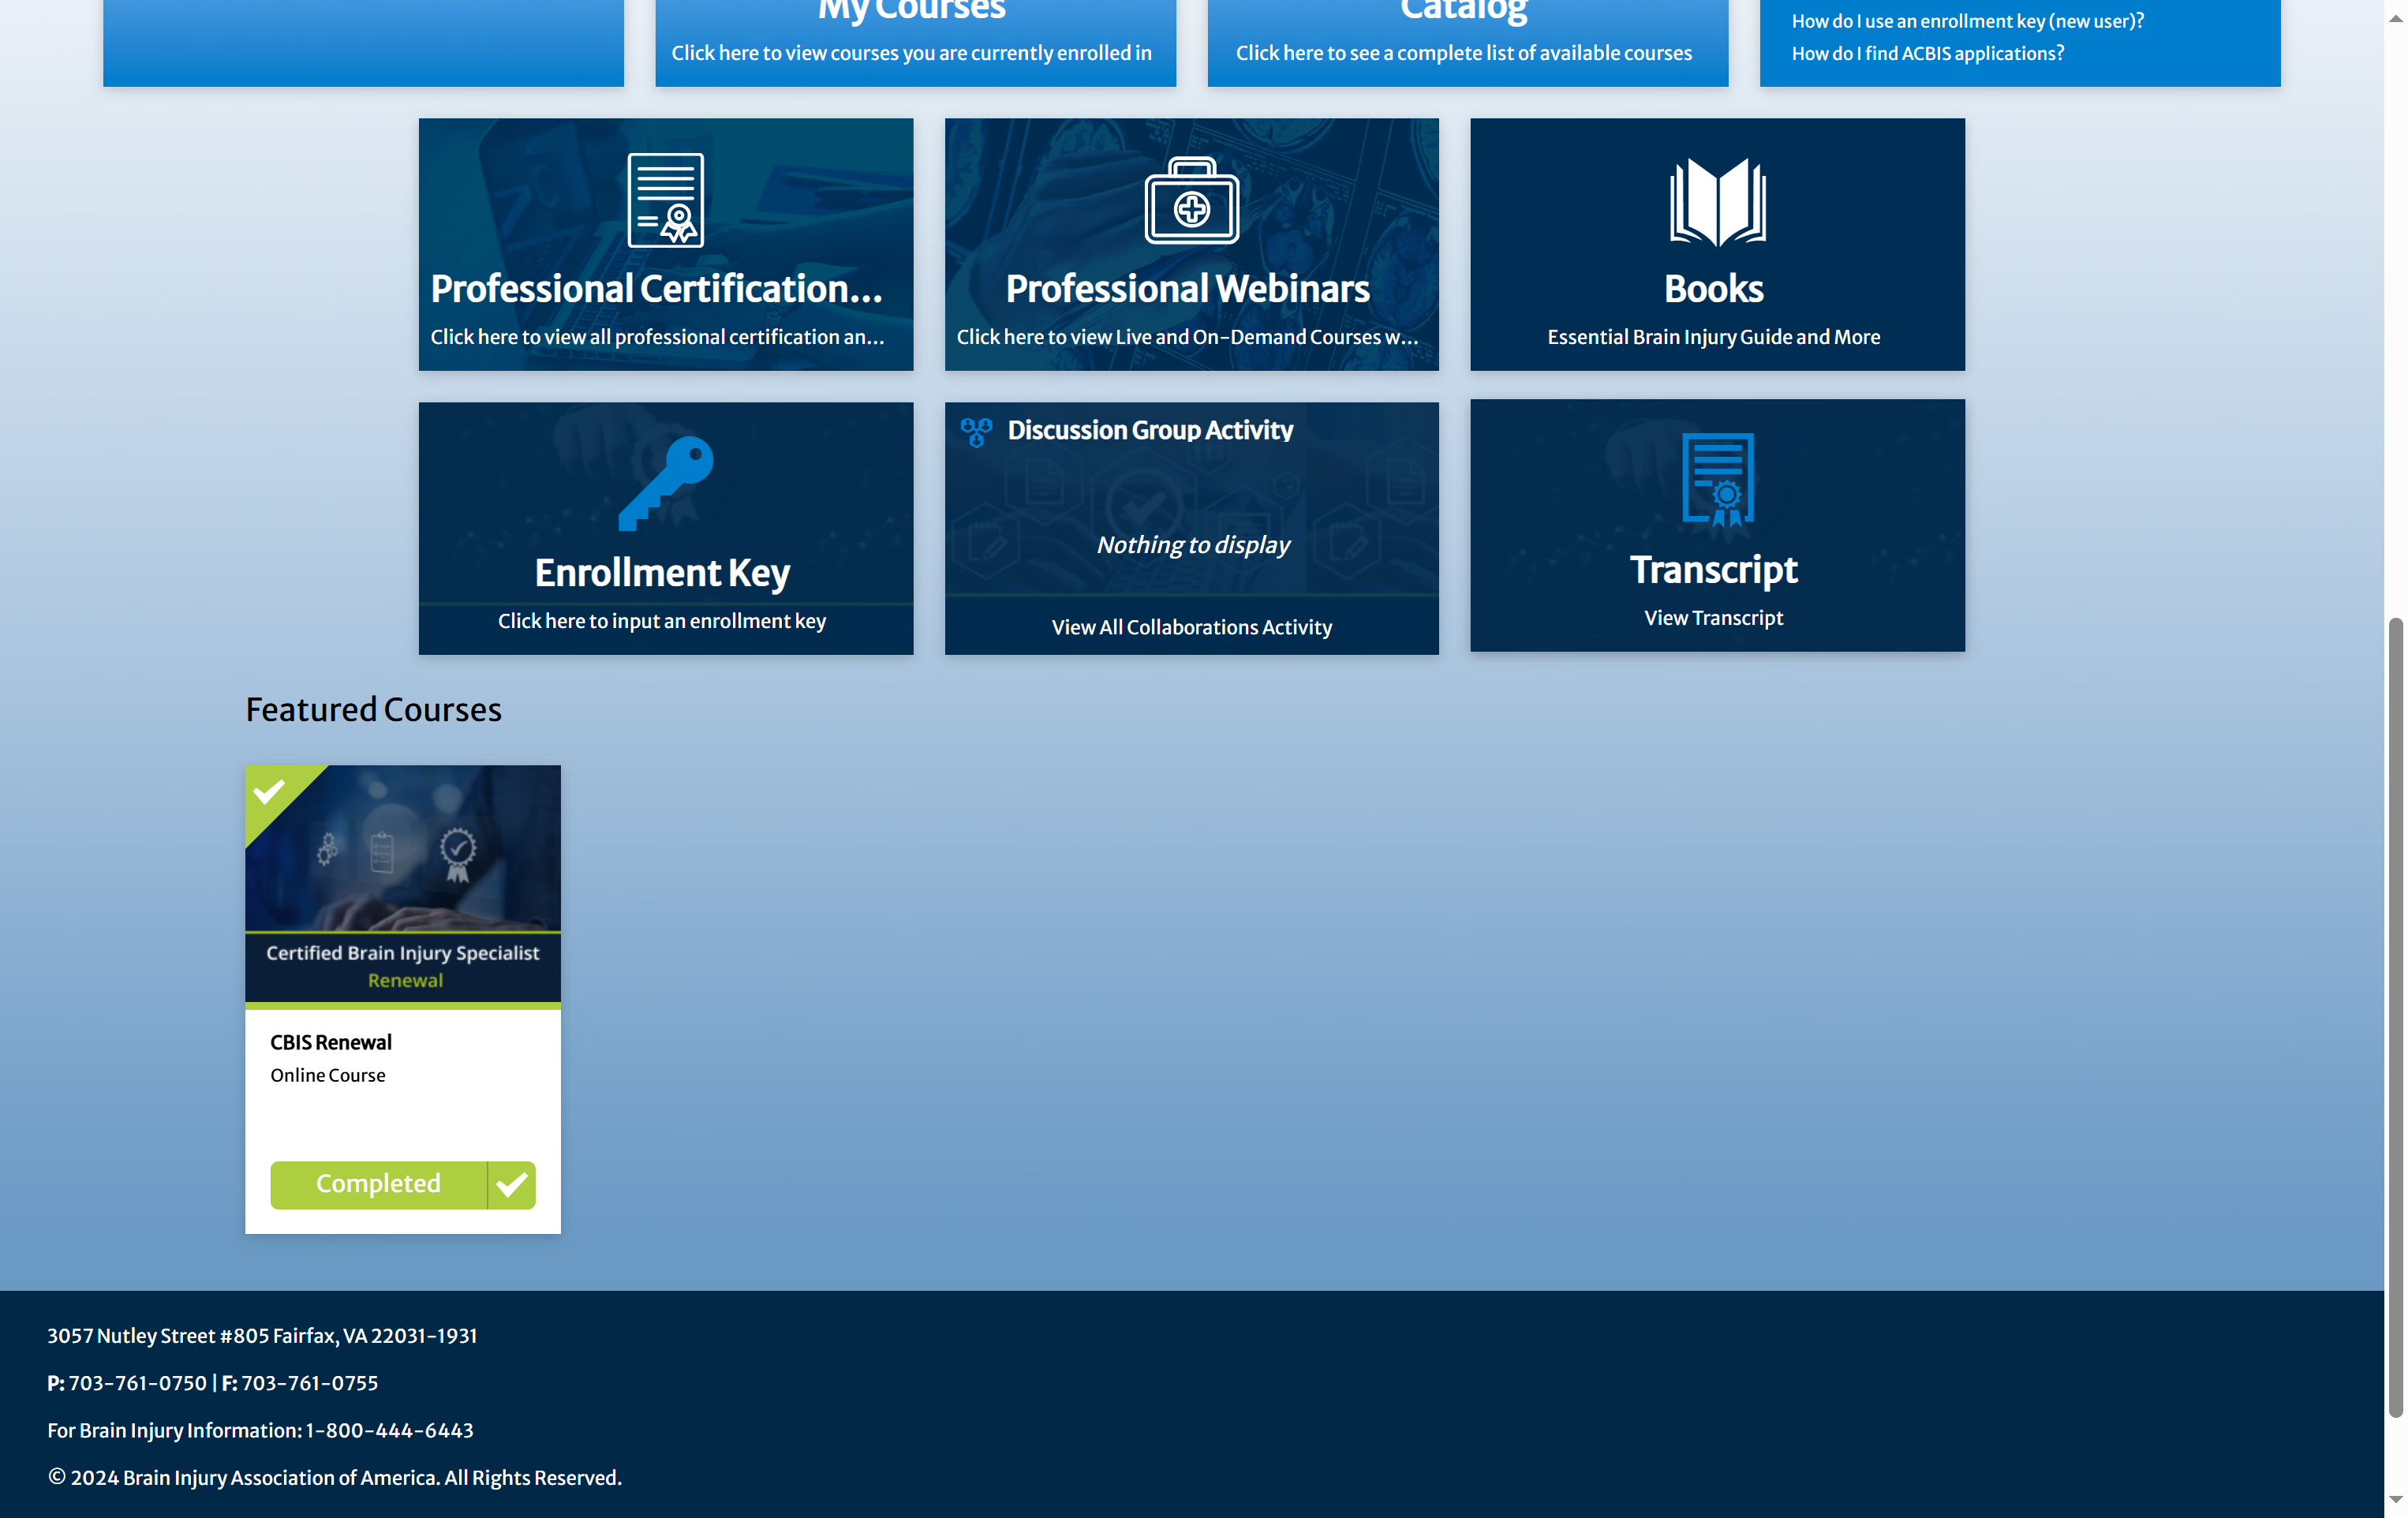The image size is (2408, 1518).
Task: Click the checkmark icon on Completed button
Action: pos(511,1185)
